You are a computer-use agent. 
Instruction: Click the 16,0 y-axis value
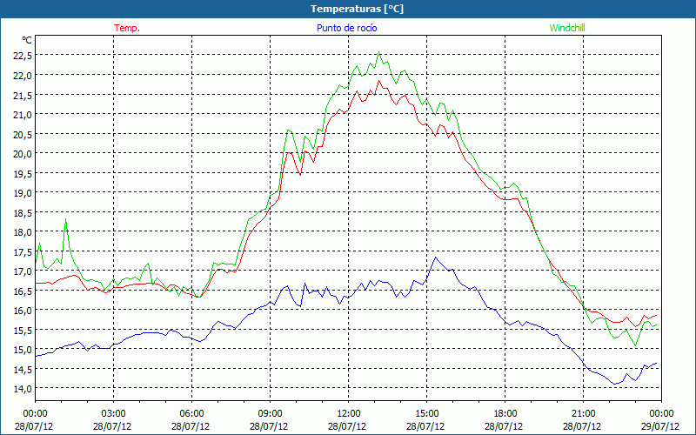(23, 310)
